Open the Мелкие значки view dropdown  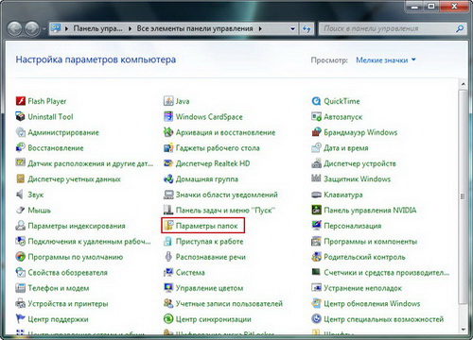[386, 59]
